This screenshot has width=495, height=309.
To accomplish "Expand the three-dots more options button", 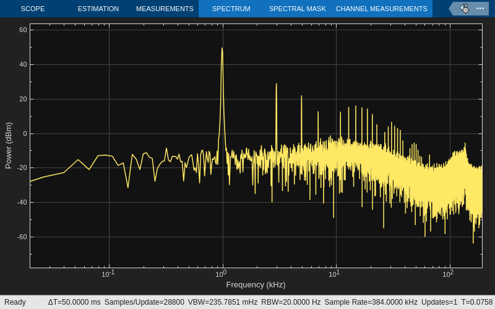I will pos(480,9).
